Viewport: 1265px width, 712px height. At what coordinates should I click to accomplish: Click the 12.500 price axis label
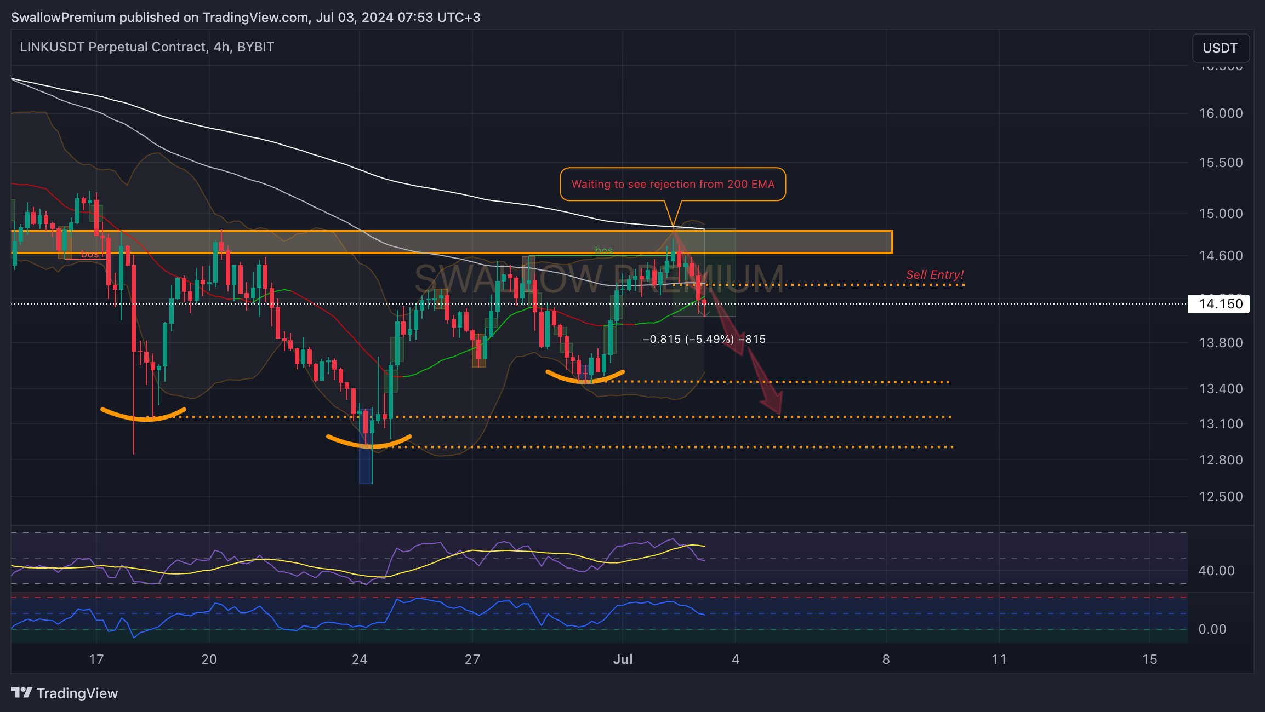pos(1221,497)
